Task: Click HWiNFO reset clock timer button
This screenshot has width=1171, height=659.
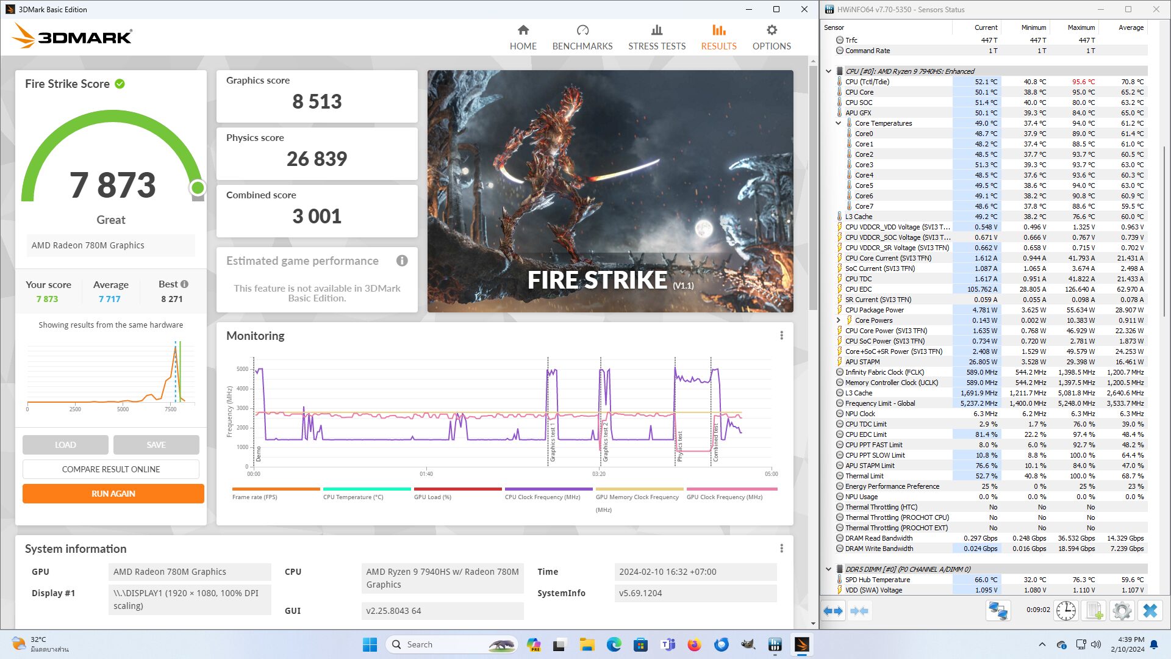Action: point(1066,611)
